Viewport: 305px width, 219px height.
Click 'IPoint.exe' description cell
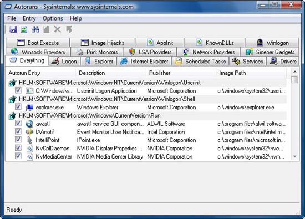pyautogui.click(x=88, y=140)
